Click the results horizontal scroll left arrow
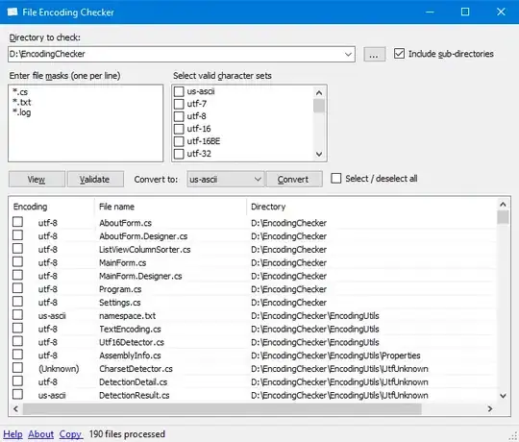 point(16,409)
